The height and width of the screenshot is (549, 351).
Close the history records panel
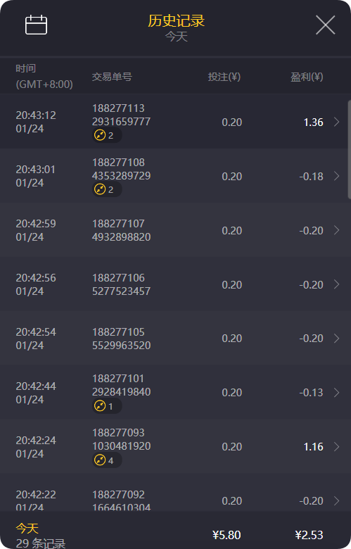(x=326, y=25)
